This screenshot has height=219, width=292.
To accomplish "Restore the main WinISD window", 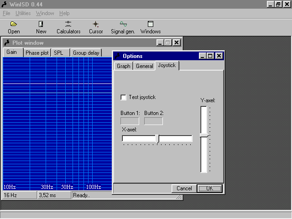I will [278, 4].
